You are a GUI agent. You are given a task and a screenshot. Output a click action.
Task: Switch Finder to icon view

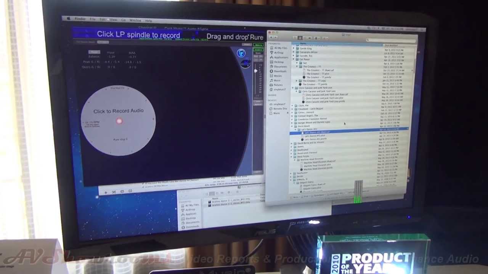click(x=295, y=38)
